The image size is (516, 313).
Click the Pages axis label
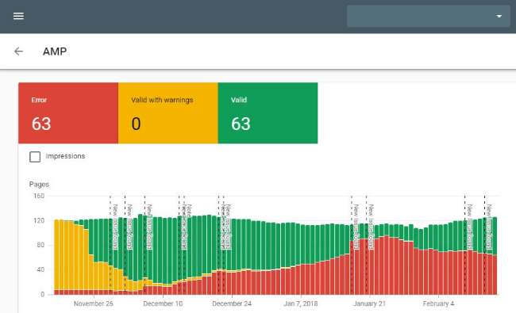tap(39, 185)
